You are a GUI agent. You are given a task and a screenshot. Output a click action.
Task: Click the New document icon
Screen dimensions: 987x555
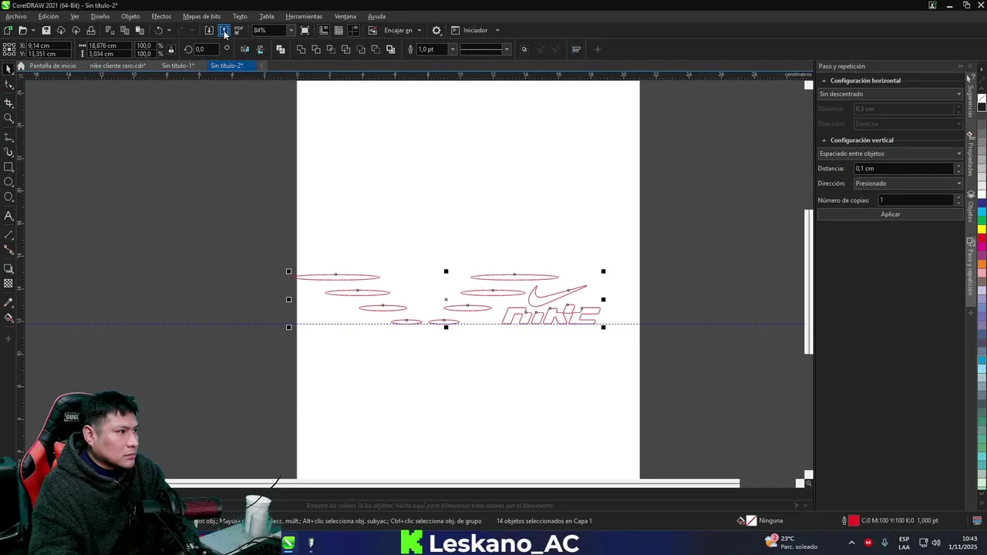point(8,30)
